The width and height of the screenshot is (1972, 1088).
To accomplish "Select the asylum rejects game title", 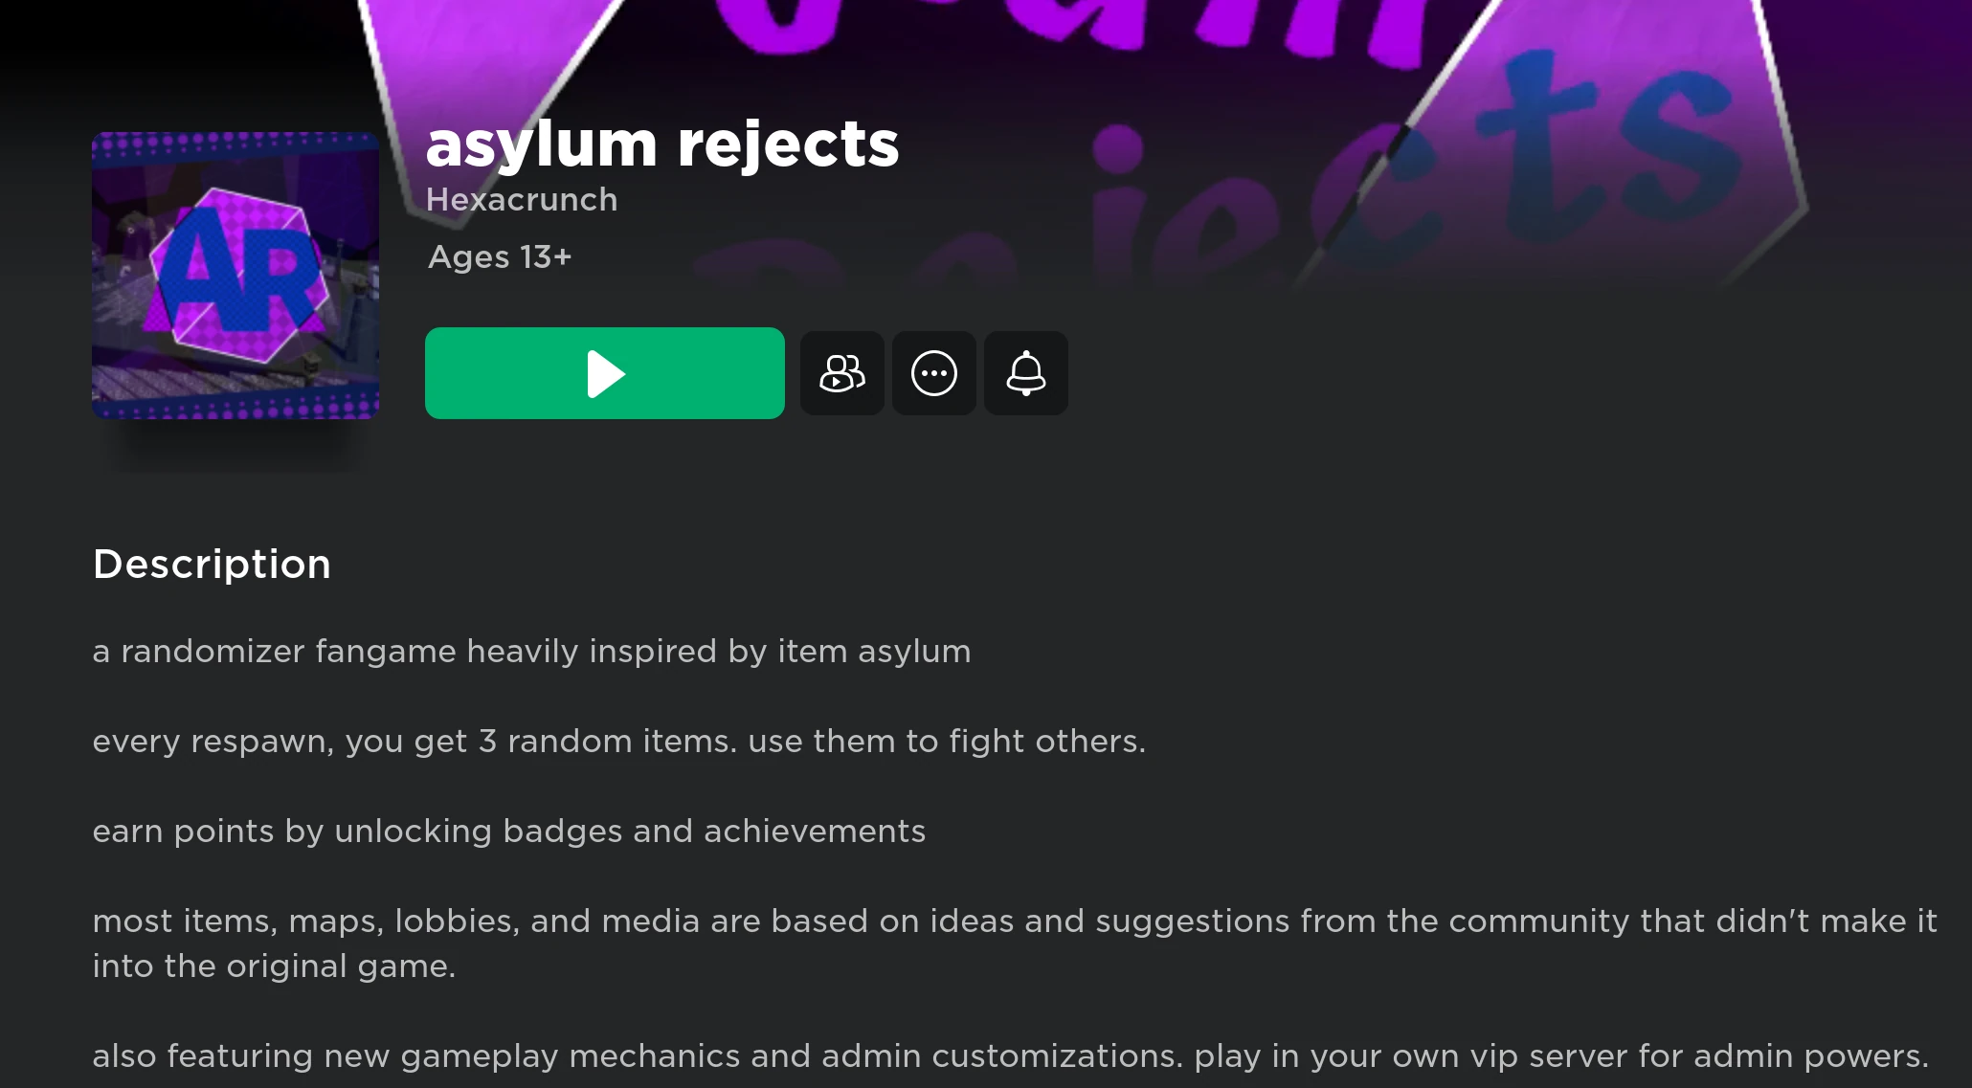I will point(662,144).
